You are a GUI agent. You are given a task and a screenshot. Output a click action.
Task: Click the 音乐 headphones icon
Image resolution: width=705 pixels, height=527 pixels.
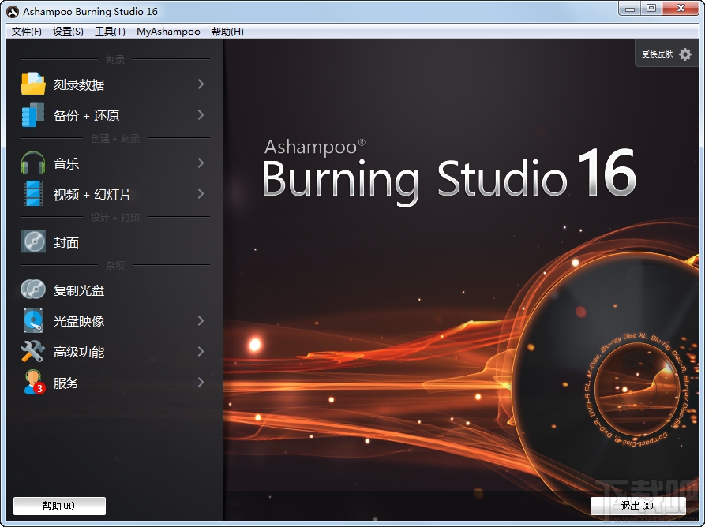[x=33, y=163]
